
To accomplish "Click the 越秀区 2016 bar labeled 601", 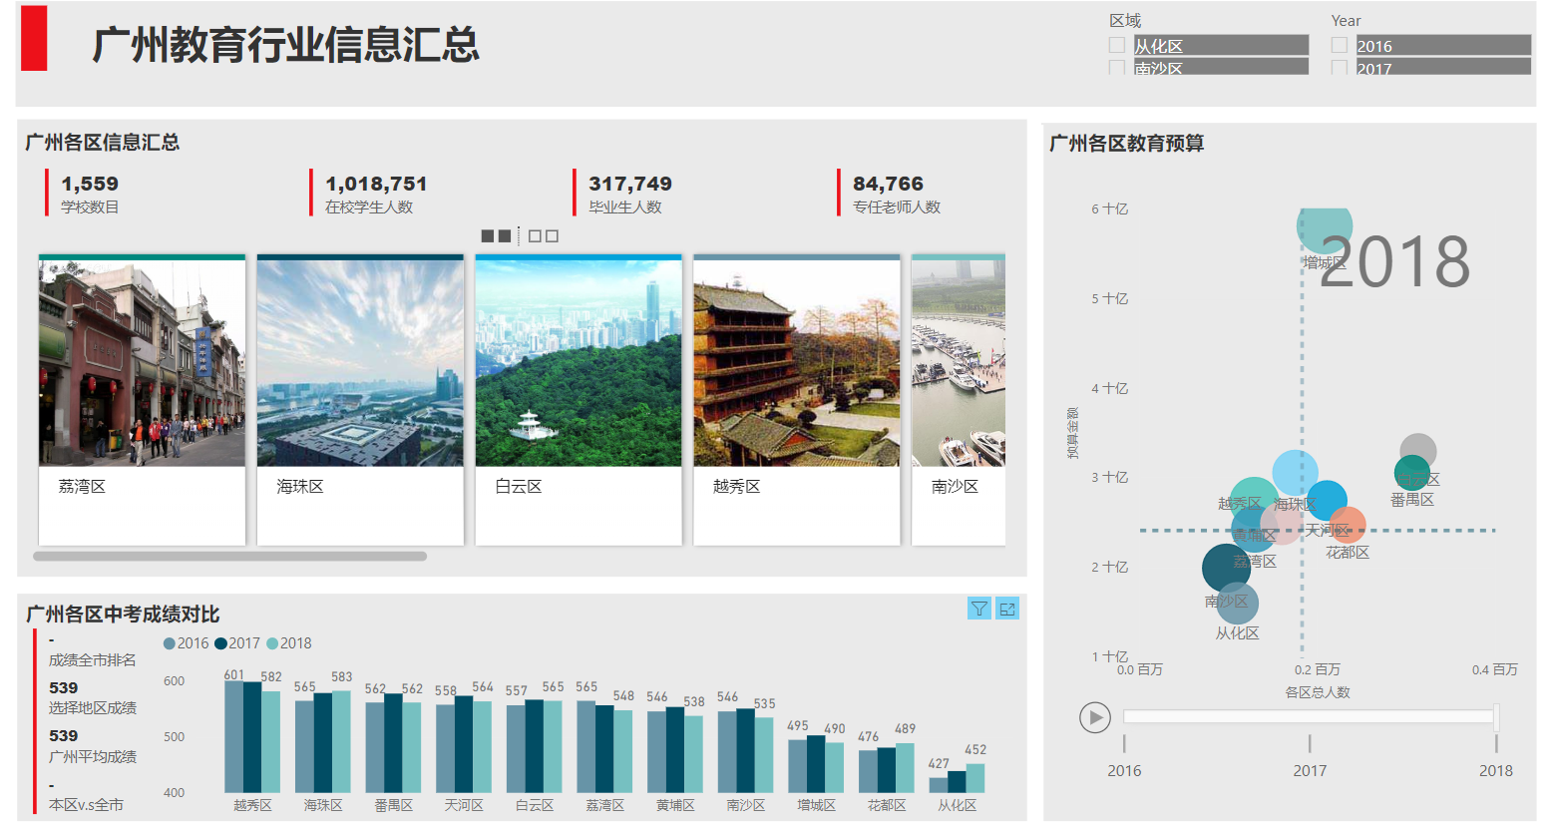I will [x=233, y=736].
